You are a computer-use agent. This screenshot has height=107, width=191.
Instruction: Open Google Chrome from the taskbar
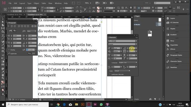(58, 104)
